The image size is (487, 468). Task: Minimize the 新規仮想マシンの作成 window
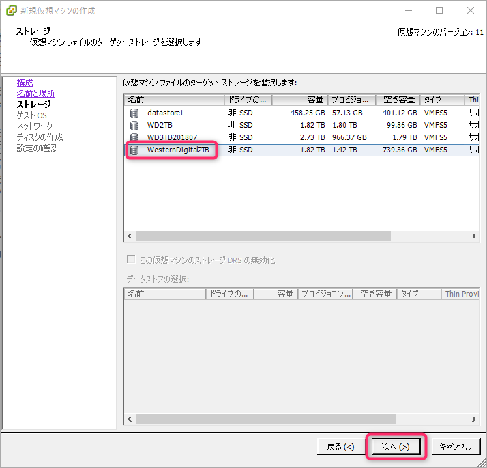point(409,10)
